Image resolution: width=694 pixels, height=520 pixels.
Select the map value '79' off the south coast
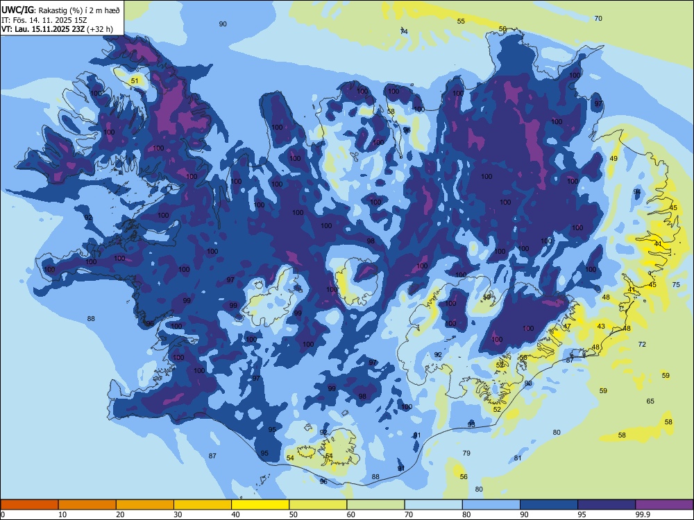pos(466,453)
